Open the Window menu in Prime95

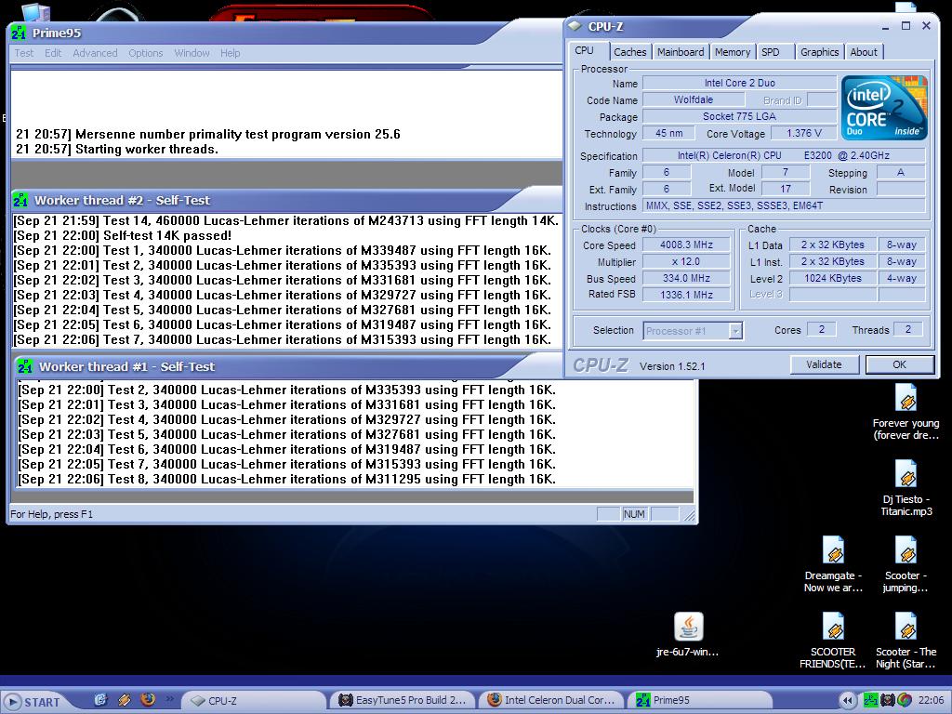(x=192, y=53)
